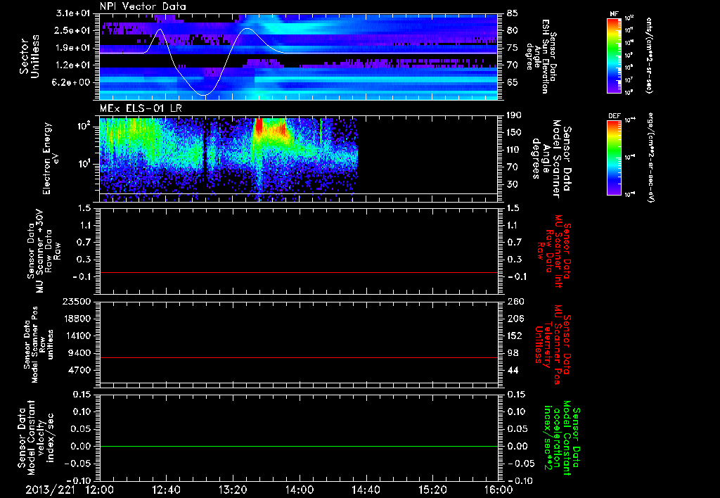This screenshot has height=498, width=720.
Task: Click the 'MU Scanner +30V Raw Data' axis label
Action: pos(44,251)
